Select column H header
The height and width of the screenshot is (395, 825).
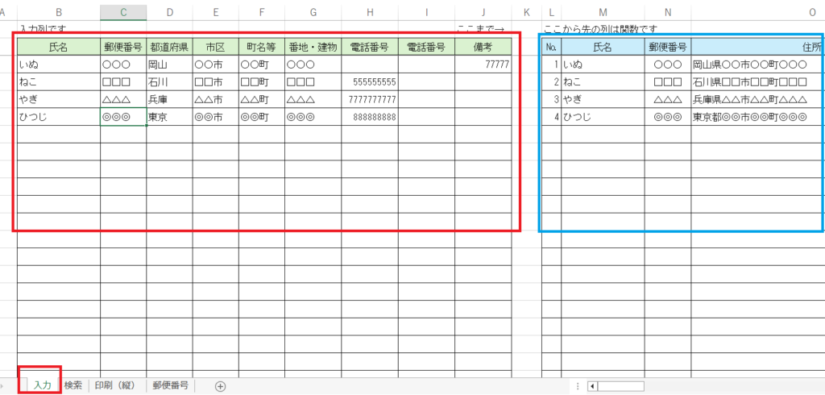point(369,12)
